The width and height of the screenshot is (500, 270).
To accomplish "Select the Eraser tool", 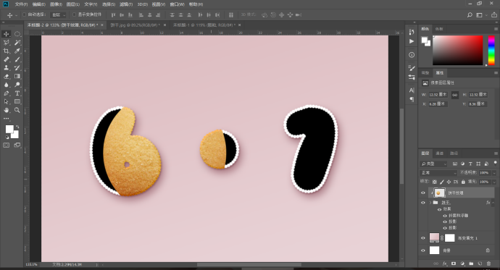I will click(6, 77).
